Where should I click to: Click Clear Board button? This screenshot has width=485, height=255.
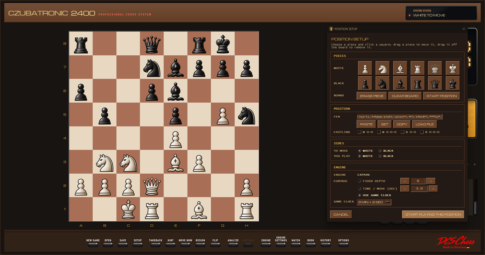point(405,96)
